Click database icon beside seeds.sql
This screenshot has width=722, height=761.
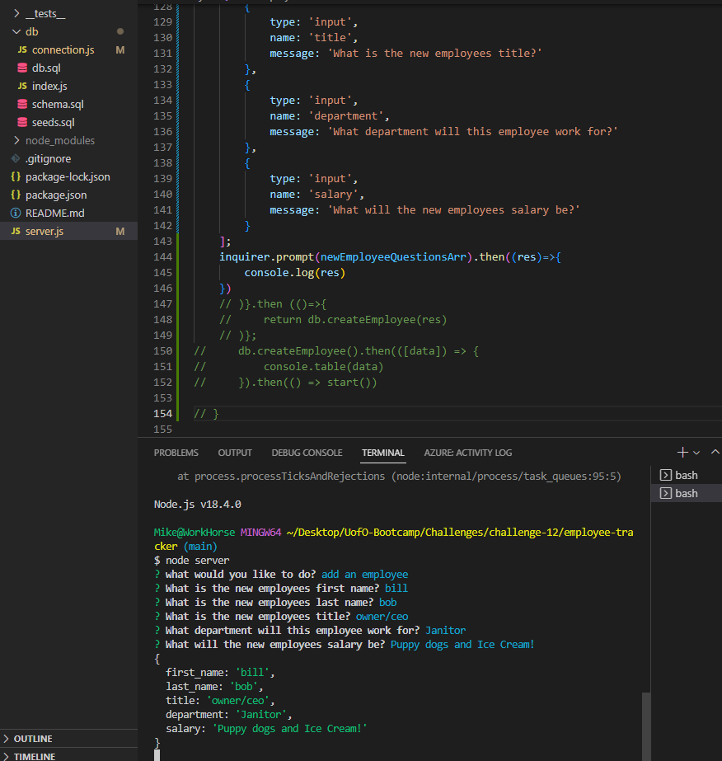pos(22,122)
